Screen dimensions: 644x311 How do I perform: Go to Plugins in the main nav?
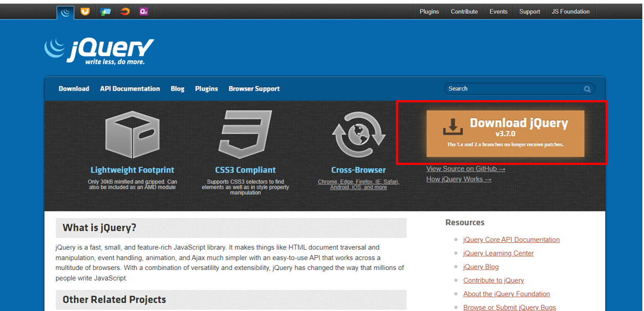coord(207,89)
